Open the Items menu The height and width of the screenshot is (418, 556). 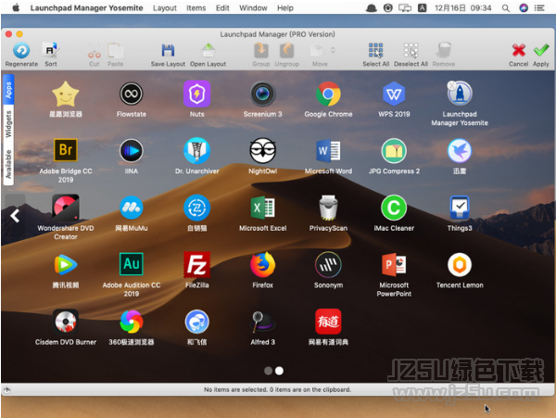pyautogui.click(x=196, y=7)
